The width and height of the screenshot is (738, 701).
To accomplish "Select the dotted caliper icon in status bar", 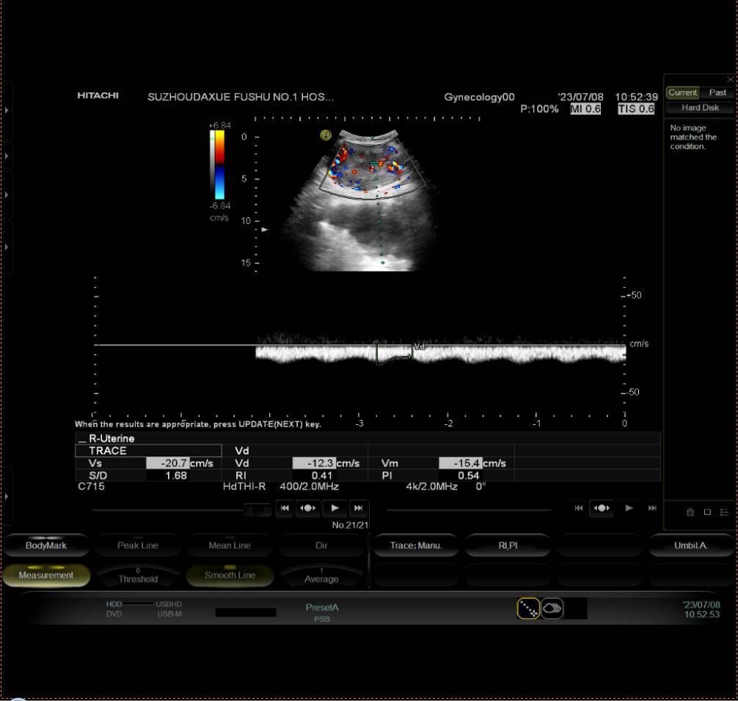I will coord(528,608).
